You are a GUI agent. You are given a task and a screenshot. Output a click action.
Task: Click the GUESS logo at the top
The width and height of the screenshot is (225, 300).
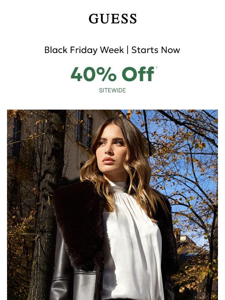pyautogui.click(x=112, y=19)
